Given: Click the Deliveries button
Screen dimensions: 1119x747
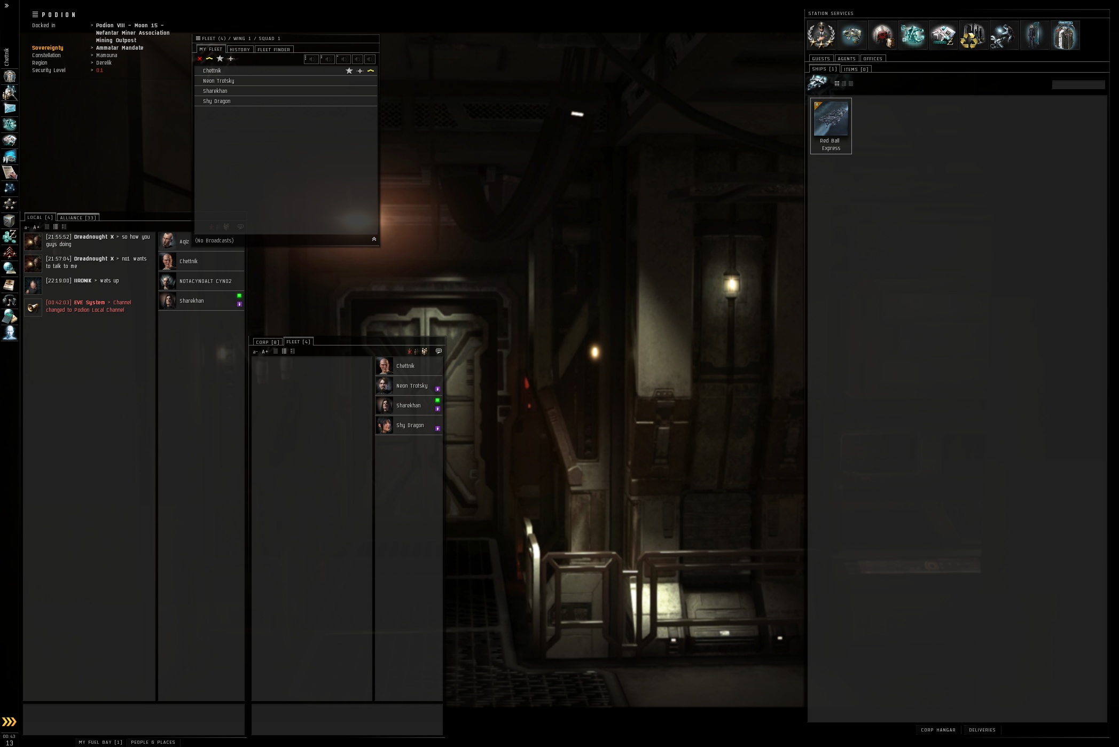Looking at the screenshot, I should coord(982,729).
